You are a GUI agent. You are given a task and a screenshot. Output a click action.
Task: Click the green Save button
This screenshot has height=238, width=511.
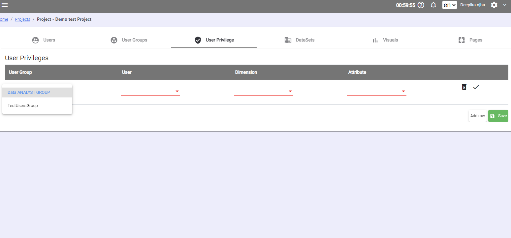coord(498,116)
